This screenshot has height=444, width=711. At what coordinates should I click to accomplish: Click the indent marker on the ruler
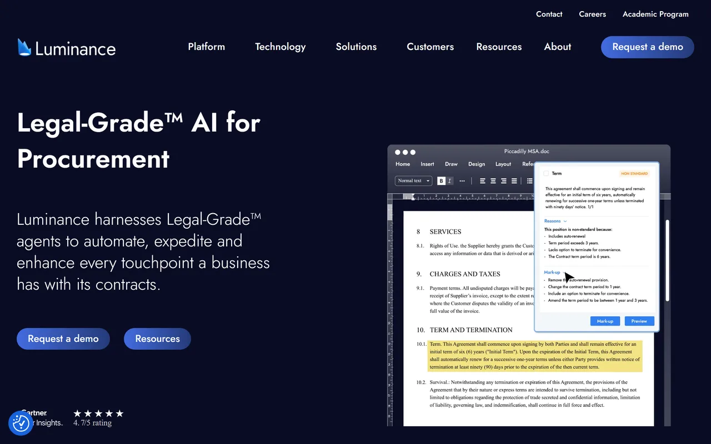pos(412,197)
